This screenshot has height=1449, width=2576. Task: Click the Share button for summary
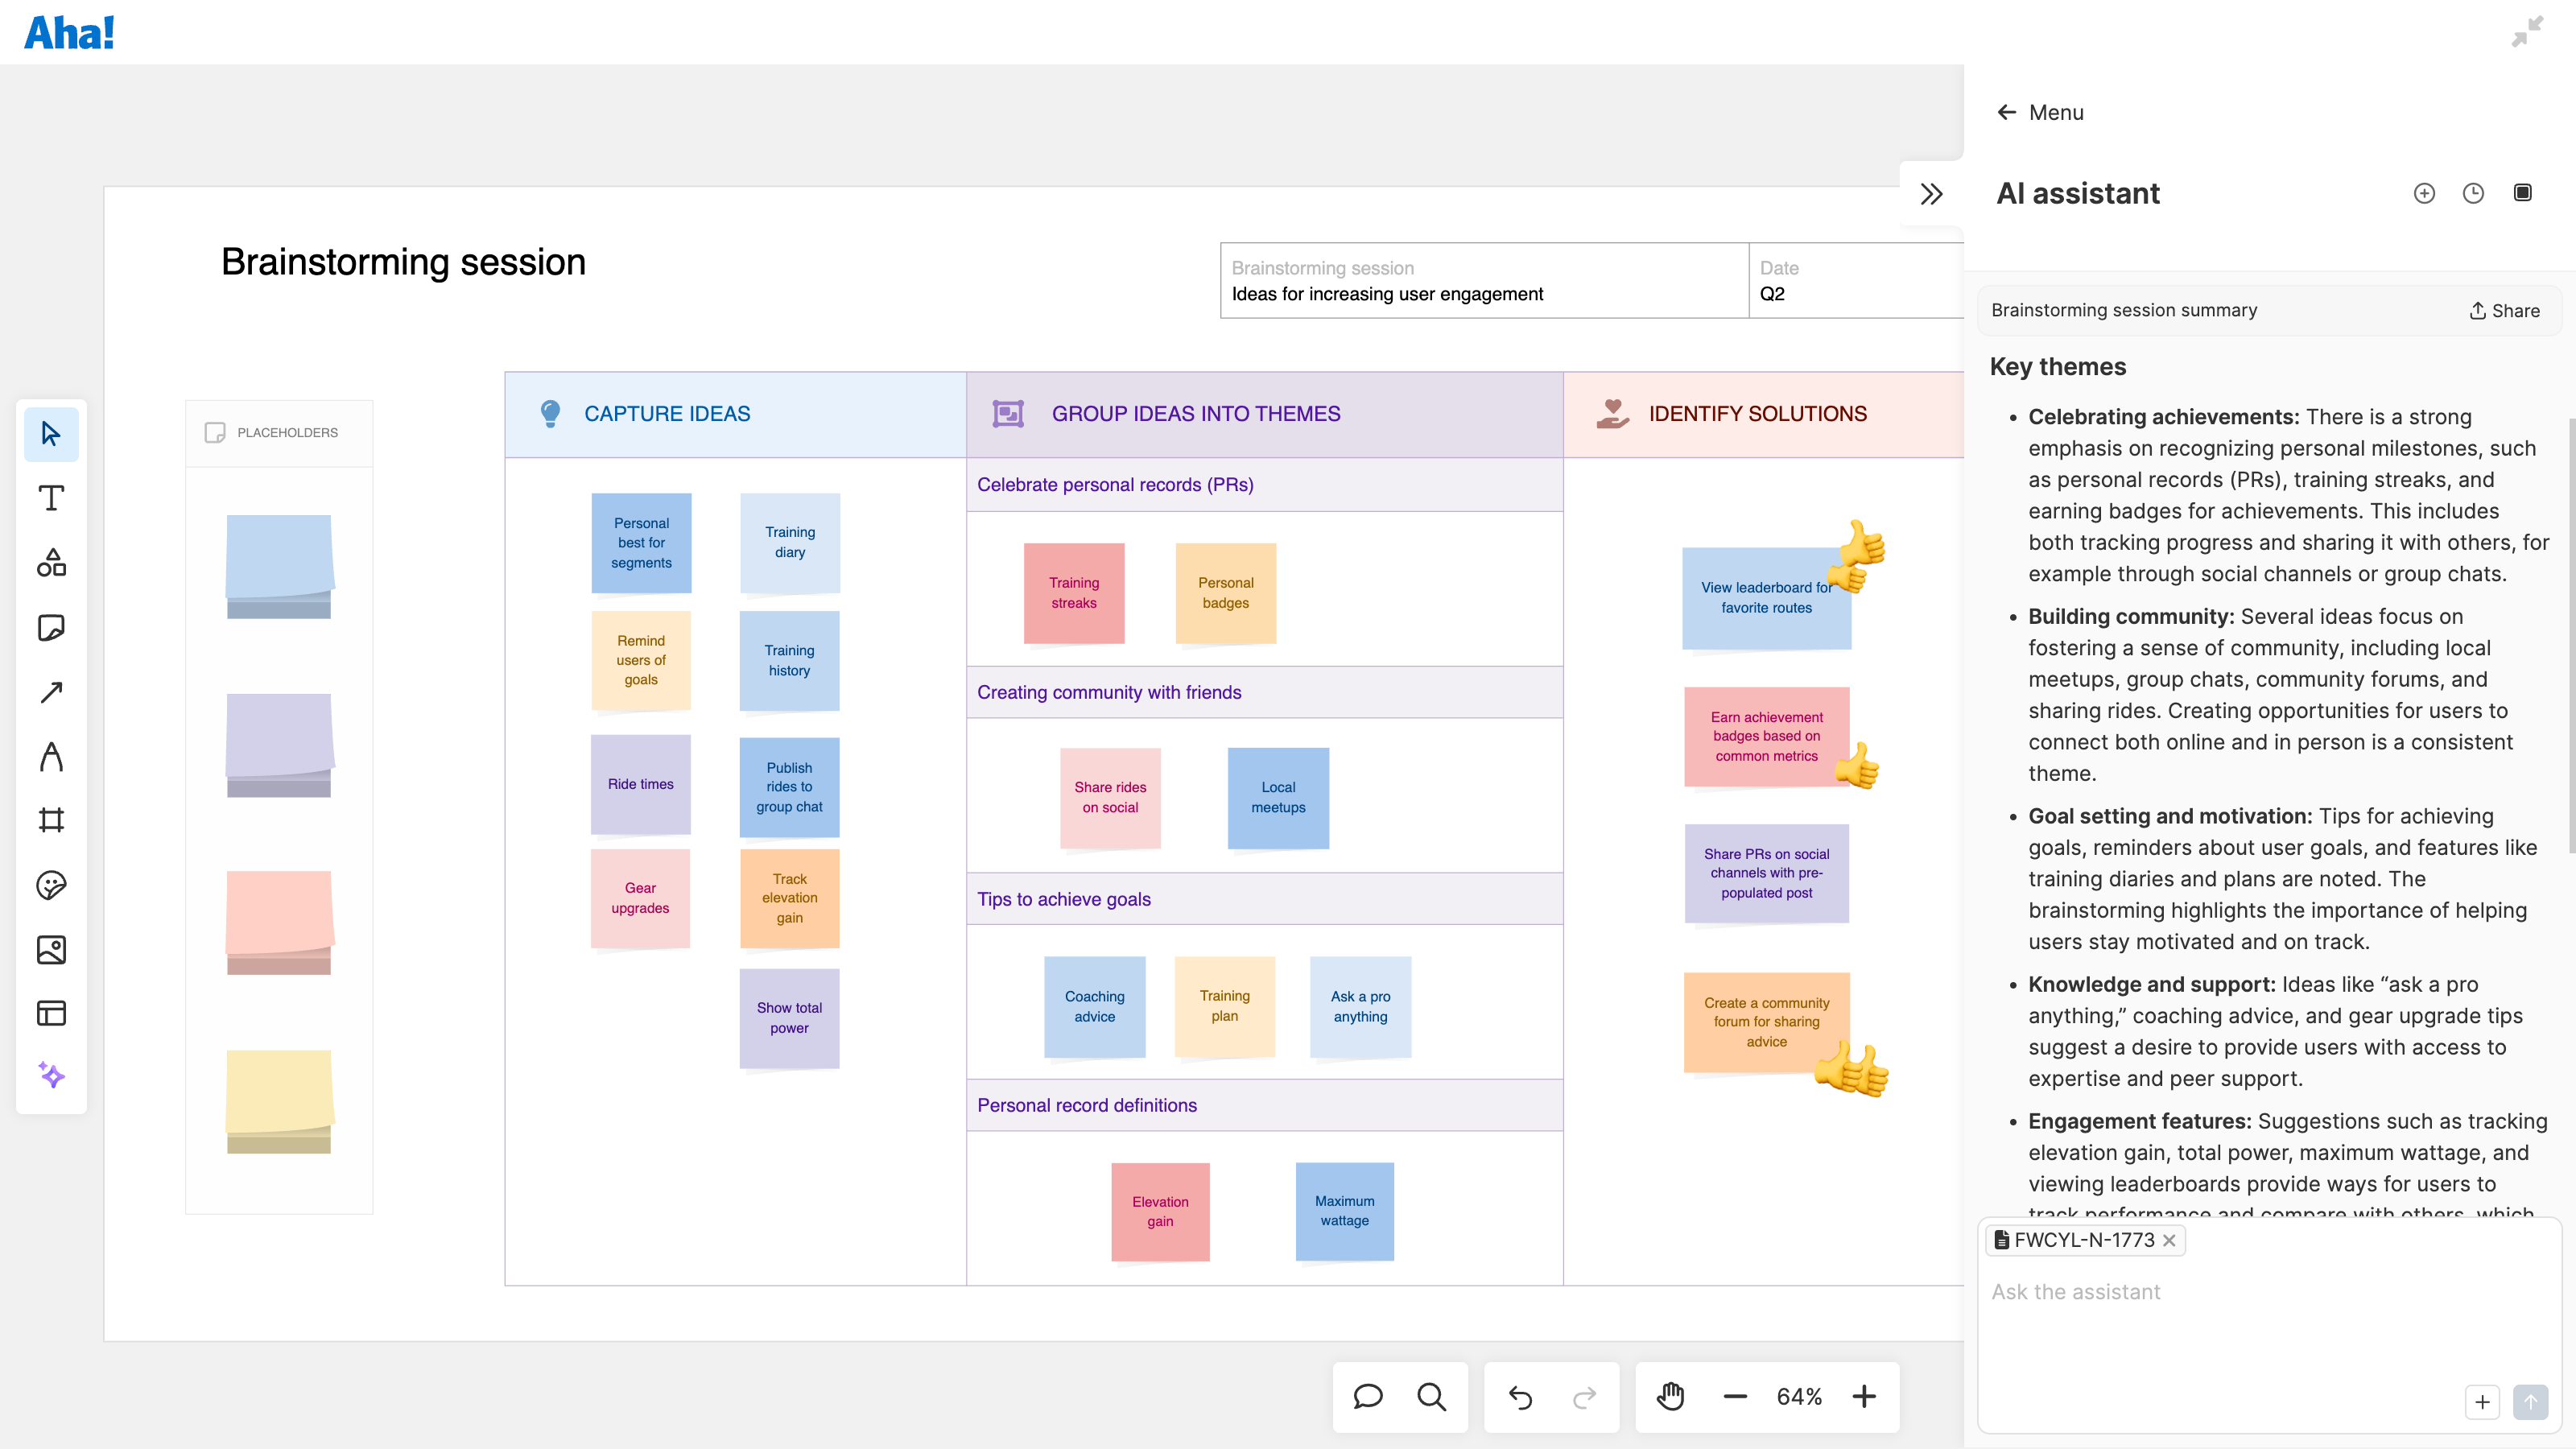click(2505, 311)
